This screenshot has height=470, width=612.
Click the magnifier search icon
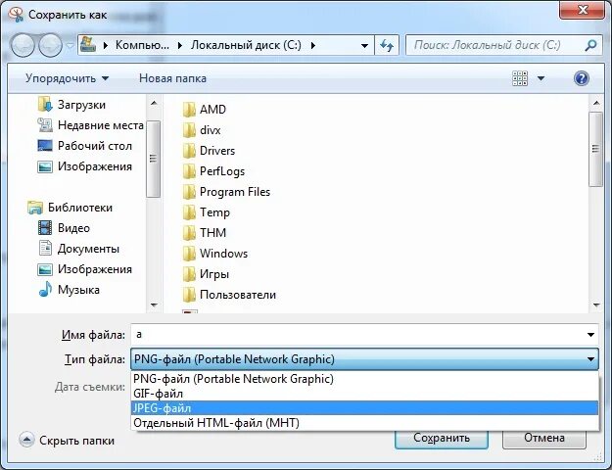[x=591, y=45]
